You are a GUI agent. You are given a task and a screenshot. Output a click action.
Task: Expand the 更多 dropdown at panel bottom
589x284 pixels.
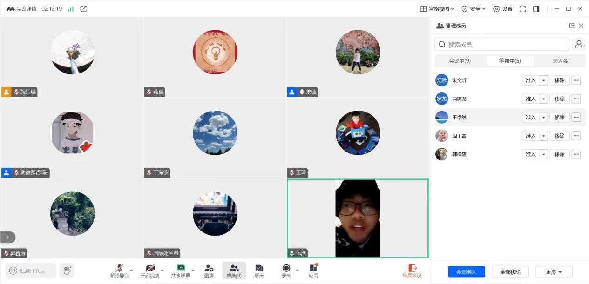click(x=554, y=272)
